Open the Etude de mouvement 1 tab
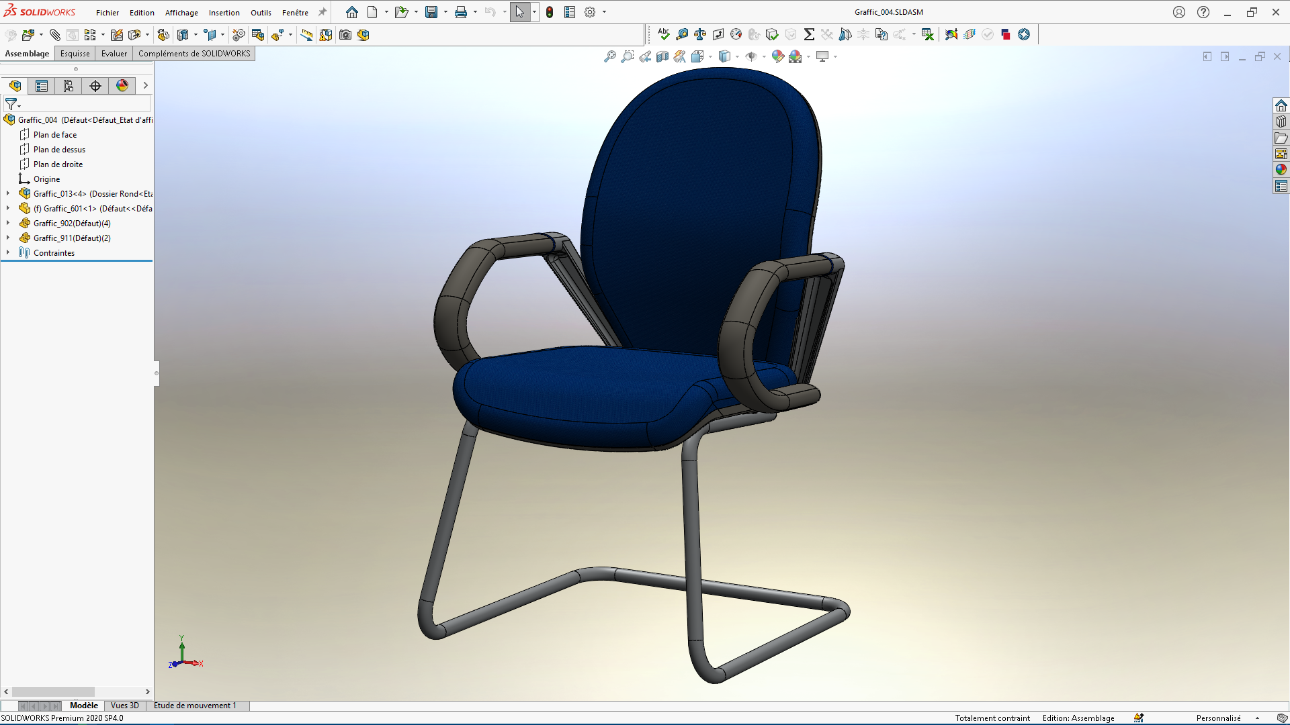 195,706
